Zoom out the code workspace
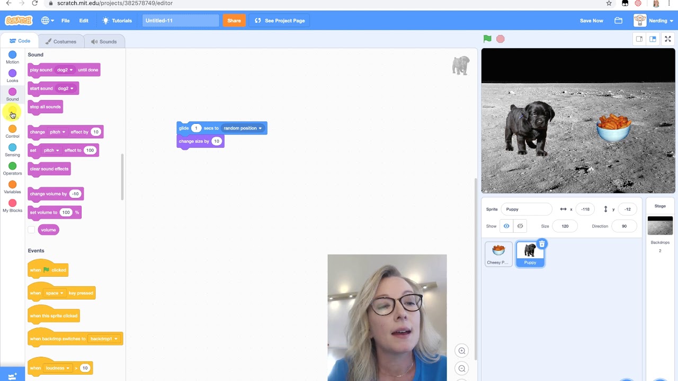 pyautogui.click(x=462, y=368)
